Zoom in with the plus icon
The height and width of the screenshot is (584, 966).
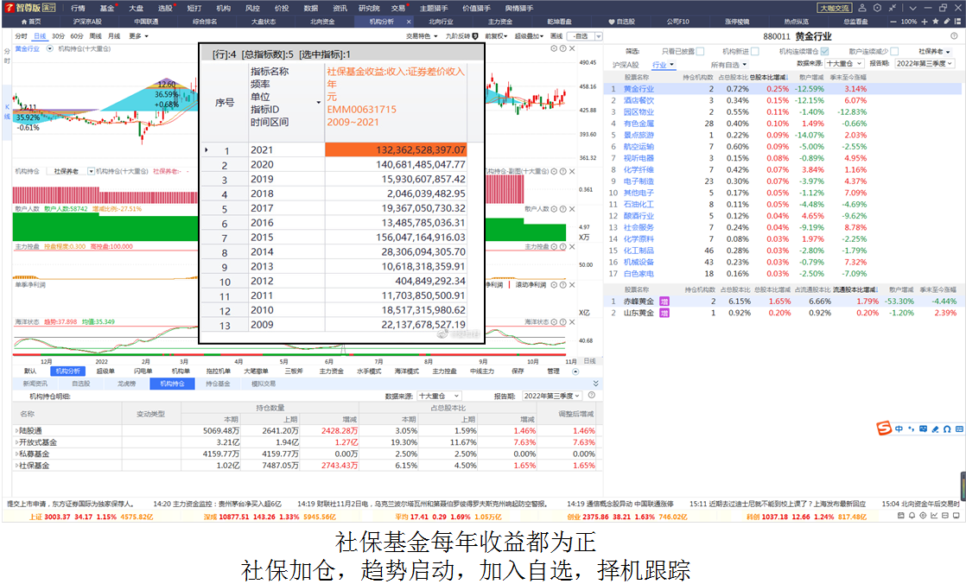(925, 22)
